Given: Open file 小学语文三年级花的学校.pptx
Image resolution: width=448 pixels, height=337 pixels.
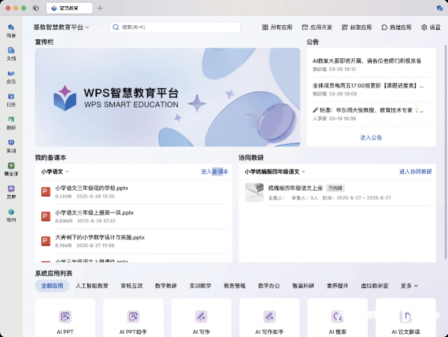Looking at the screenshot, I should [91, 188].
